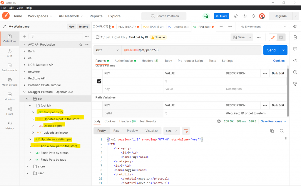This screenshot has height=186, width=301.
Task: Open the documentation icon in right sidebar
Action: (x=295, y=37)
